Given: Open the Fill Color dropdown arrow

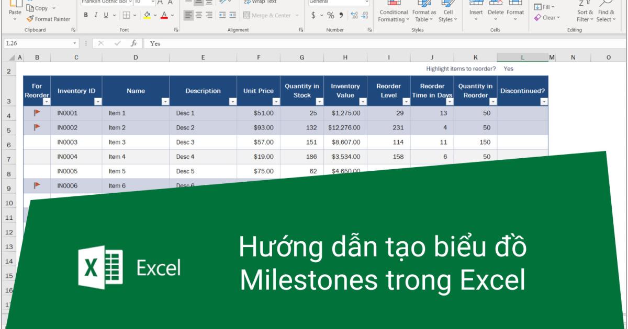Looking at the screenshot, I should tap(154, 16).
